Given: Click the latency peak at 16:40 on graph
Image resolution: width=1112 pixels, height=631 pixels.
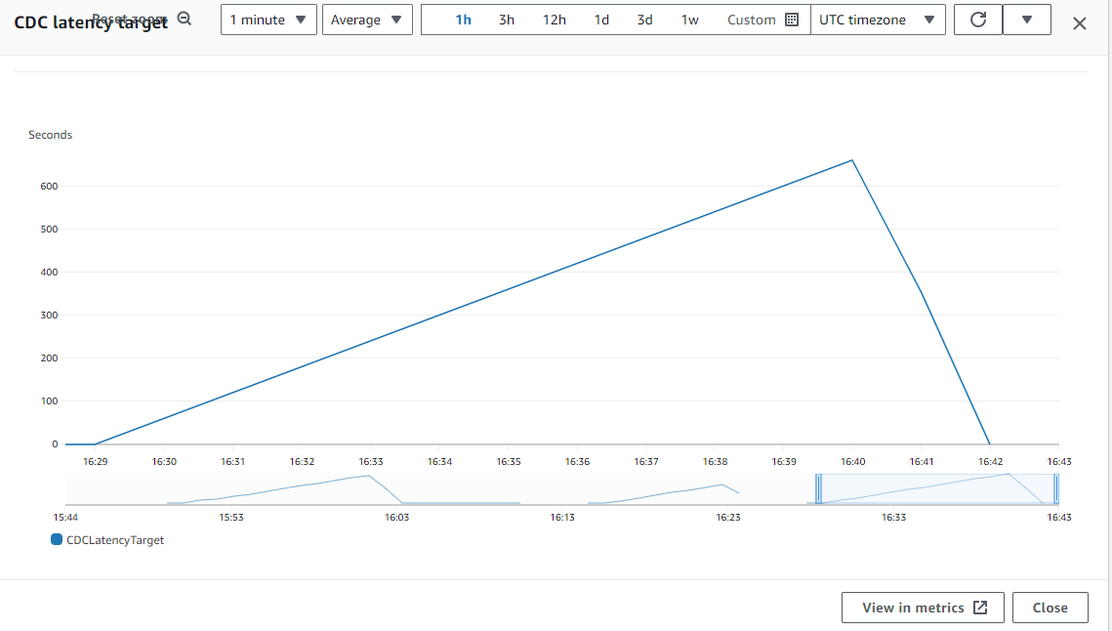Looking at the screenshot, I should (x=852, y=160).
